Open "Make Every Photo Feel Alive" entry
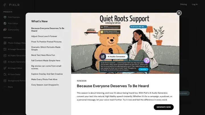 pos(44,79)
